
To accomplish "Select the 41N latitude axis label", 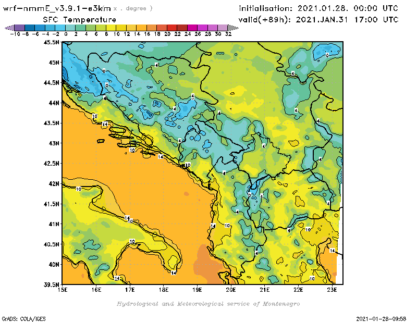I will pos(54,224).
